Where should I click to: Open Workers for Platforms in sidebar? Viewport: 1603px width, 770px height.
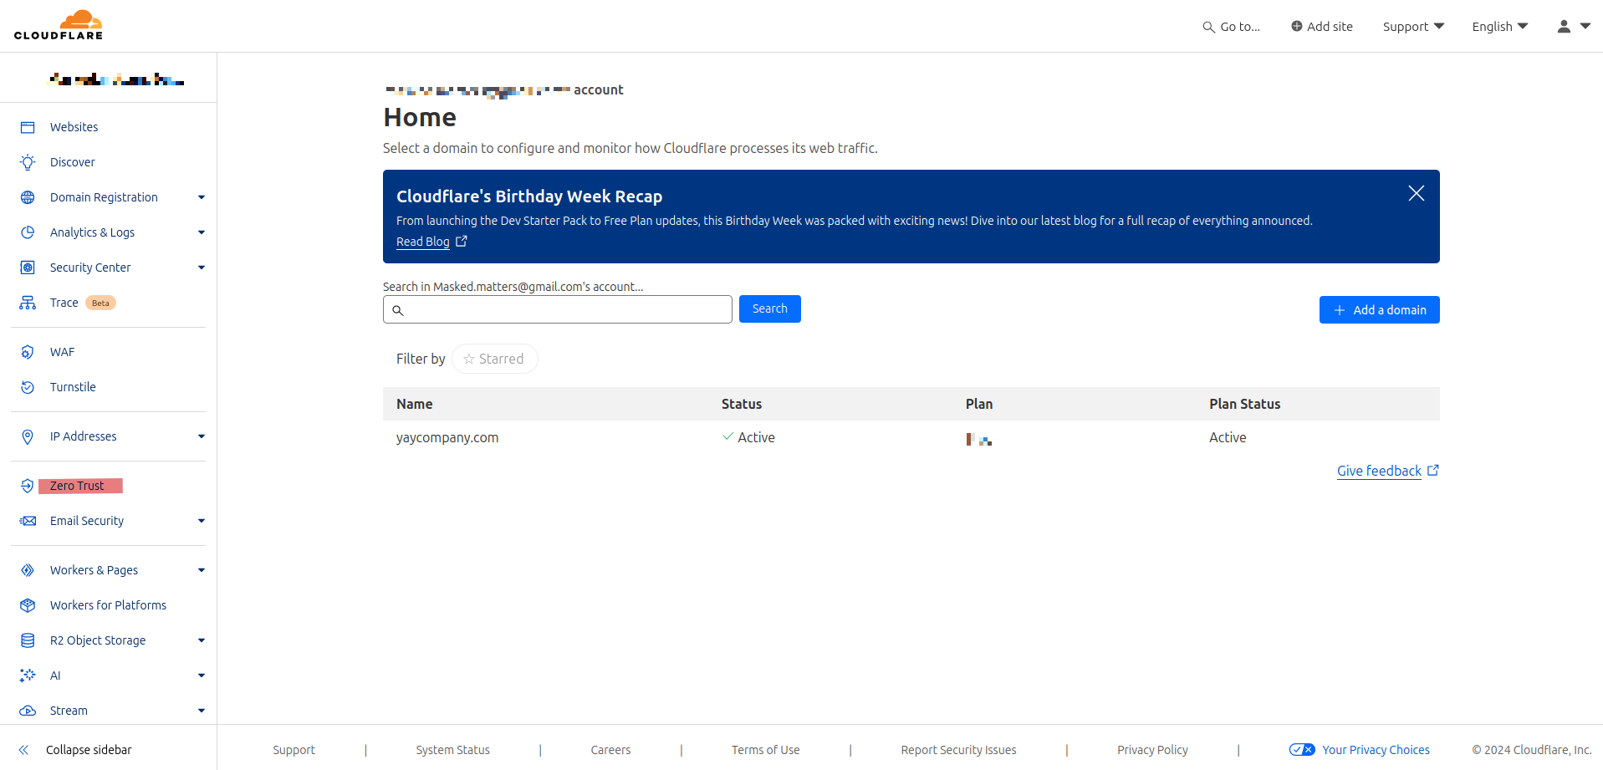(108, 605)
